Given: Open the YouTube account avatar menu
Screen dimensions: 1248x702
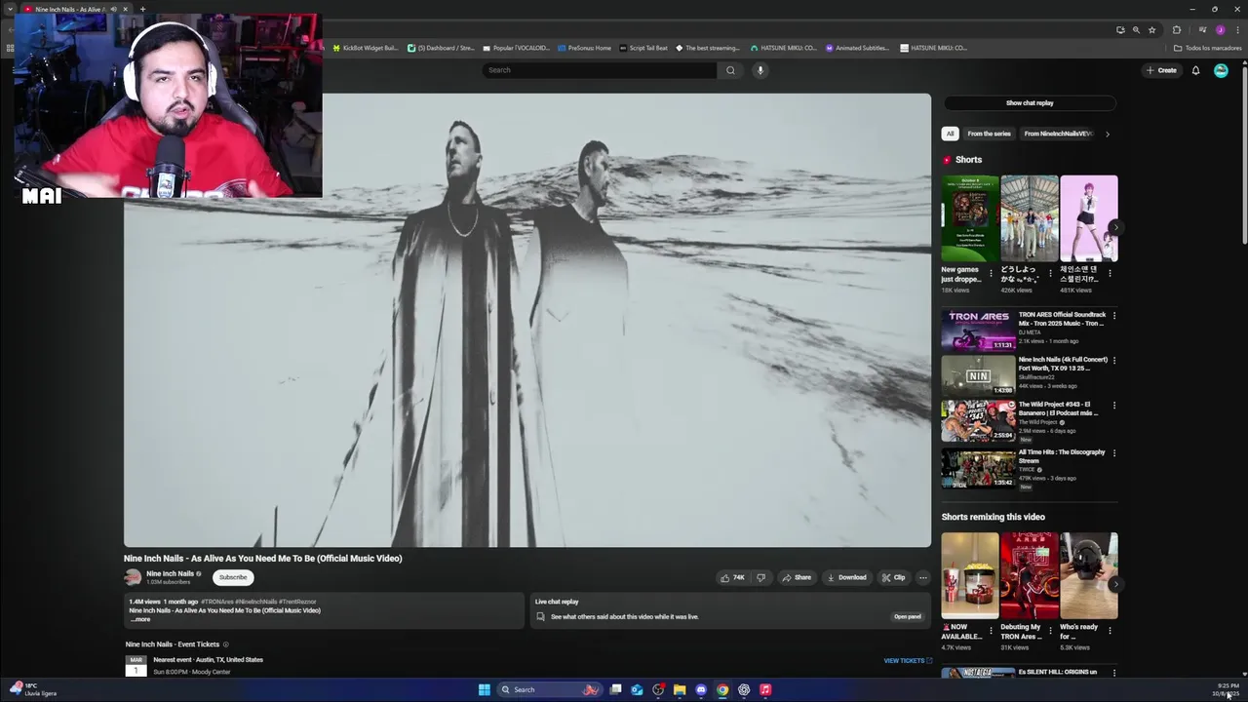Looking at the screenshot, I should 1221,70.
